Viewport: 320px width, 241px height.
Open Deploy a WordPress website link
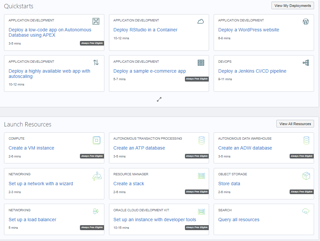(x=249, y=30)
